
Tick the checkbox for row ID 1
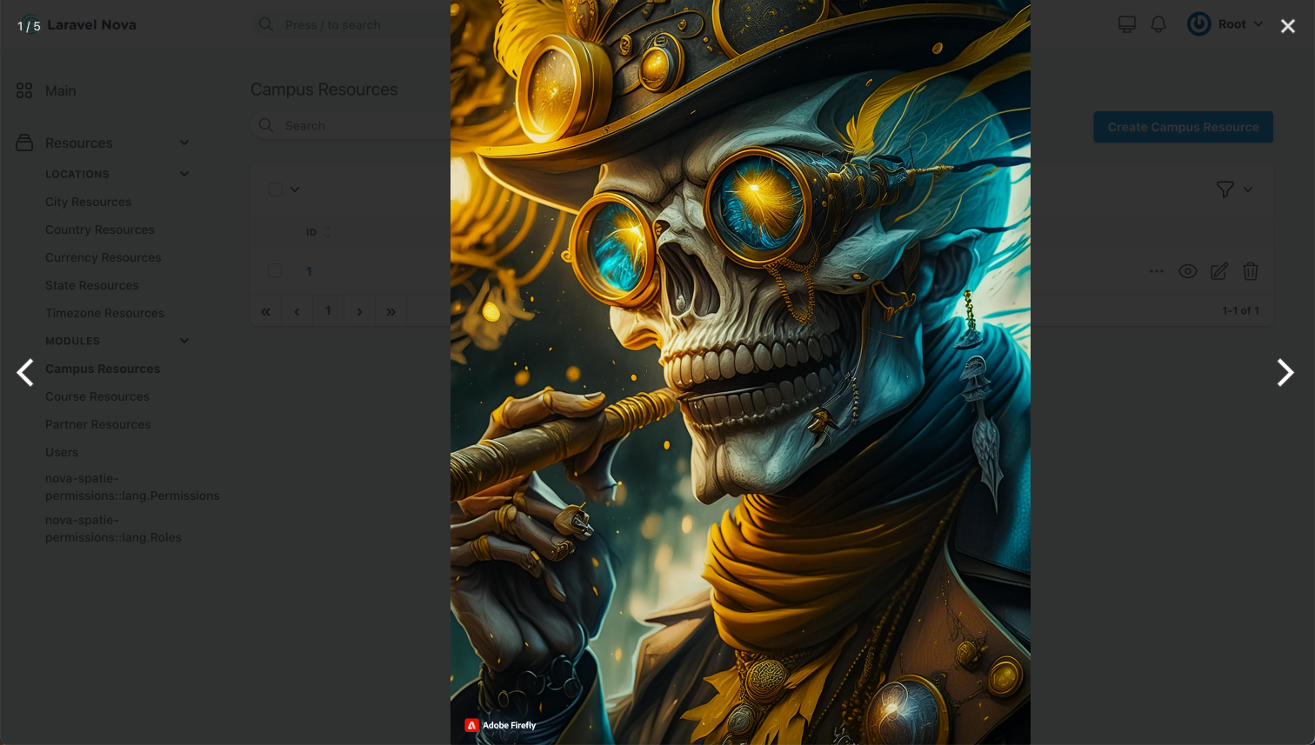pyautogui.click(x=275, y=270)
